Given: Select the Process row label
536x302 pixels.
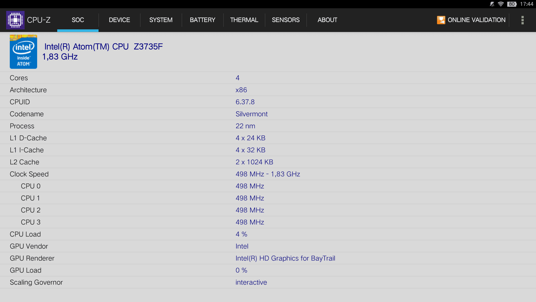Looking at the screenshot, I should (22, 126).
